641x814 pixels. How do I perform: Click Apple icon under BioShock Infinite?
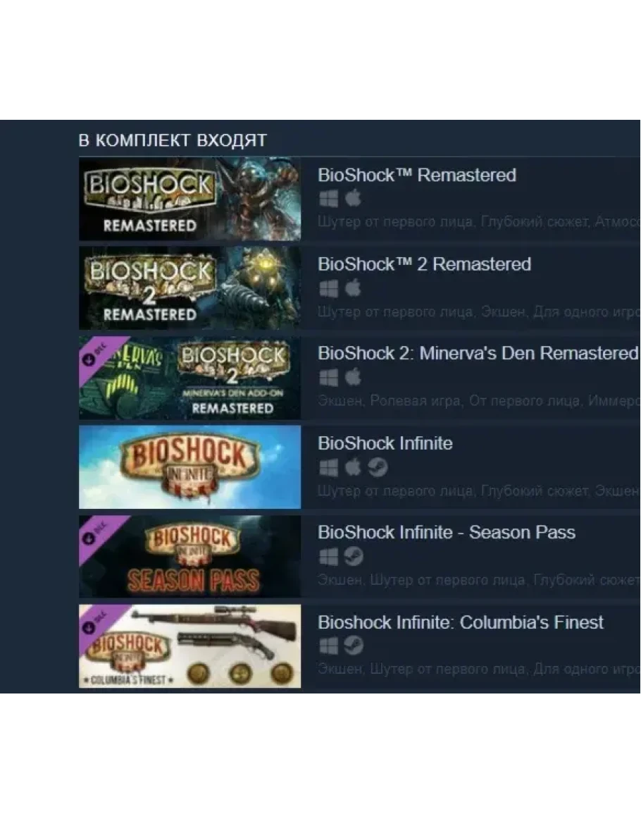point(354,467)
